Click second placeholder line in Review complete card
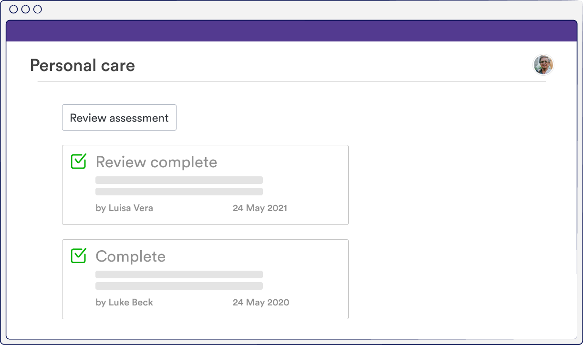Viewport: 583px width, 345px height. tap(179, 192)
